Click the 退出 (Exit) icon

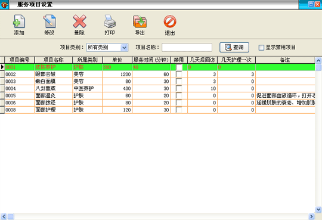(x=170, y=21)
